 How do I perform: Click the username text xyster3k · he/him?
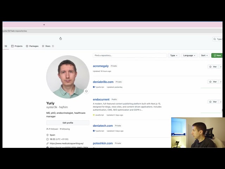tap(57, 107)
